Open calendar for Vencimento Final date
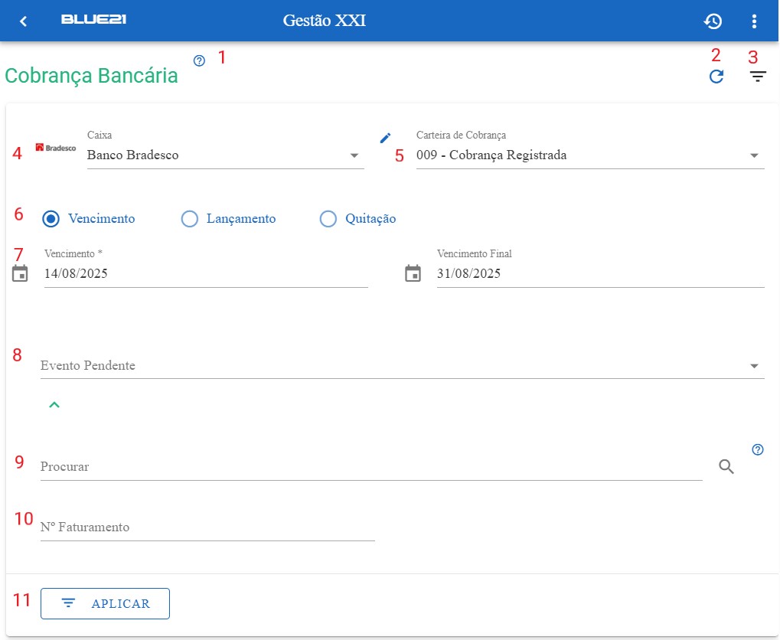 tap(413, 273)
